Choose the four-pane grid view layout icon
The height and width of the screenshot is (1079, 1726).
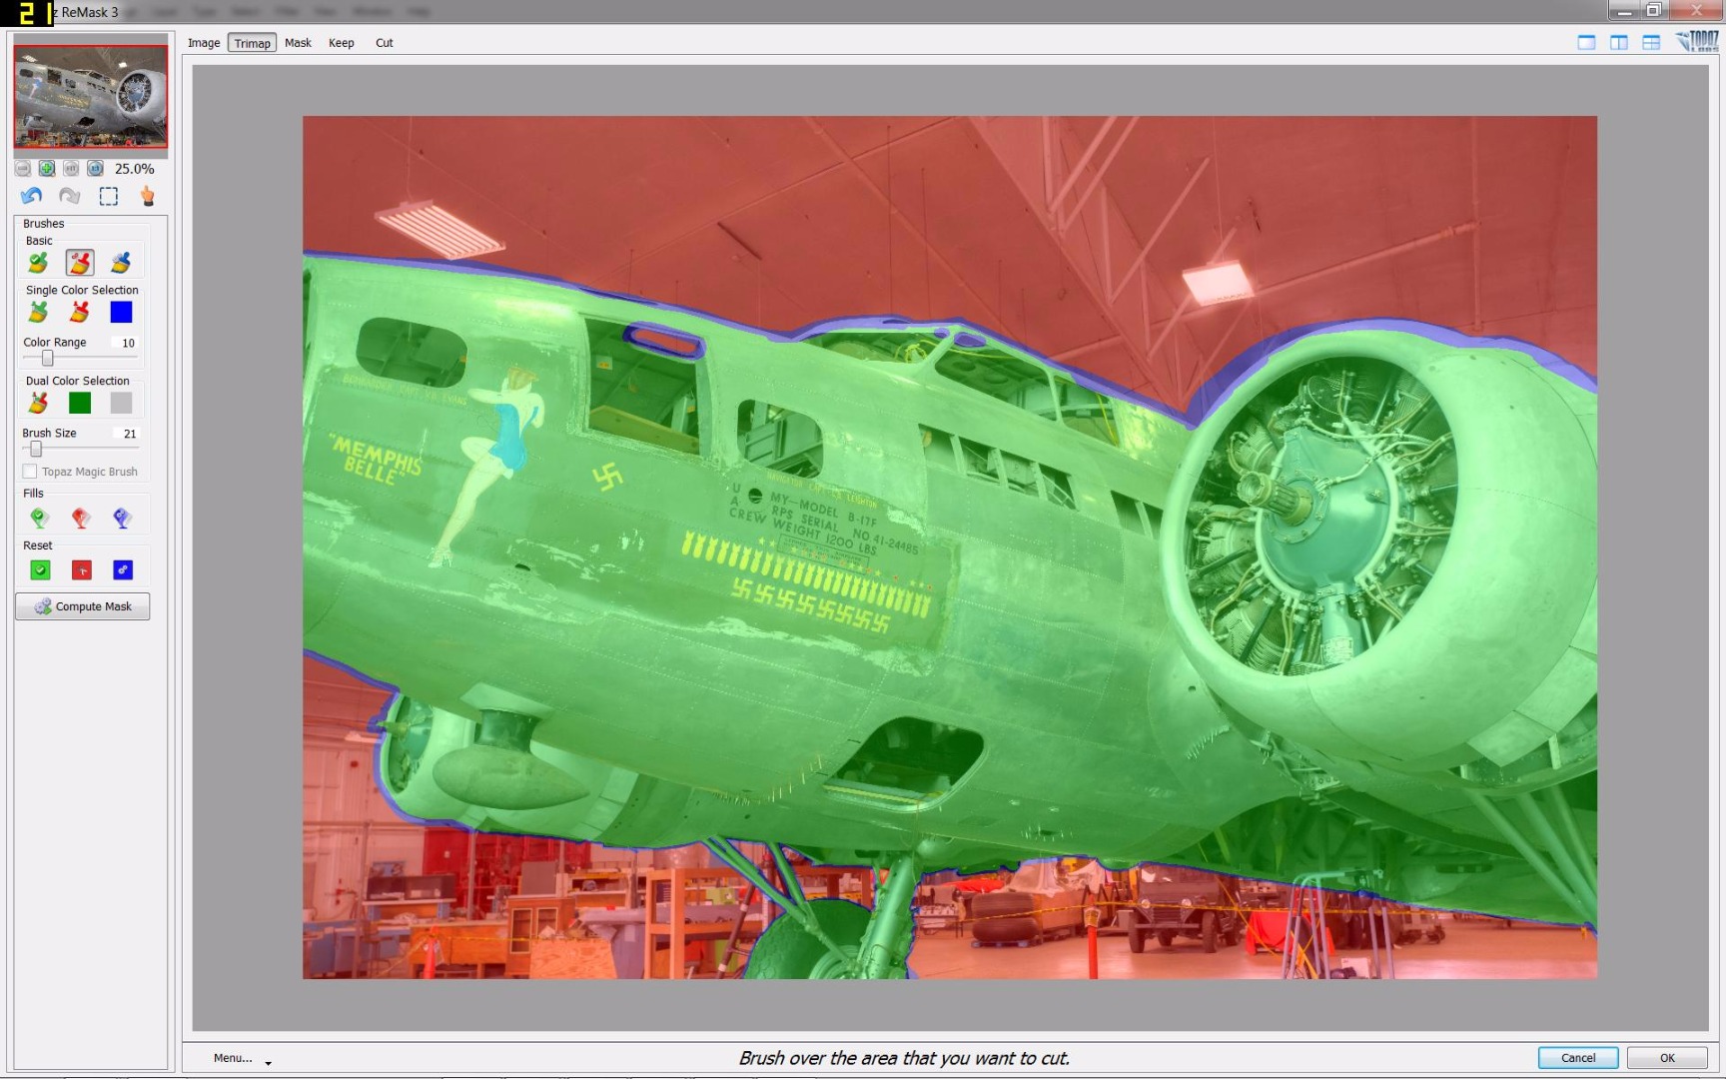tap(1651, 42)
